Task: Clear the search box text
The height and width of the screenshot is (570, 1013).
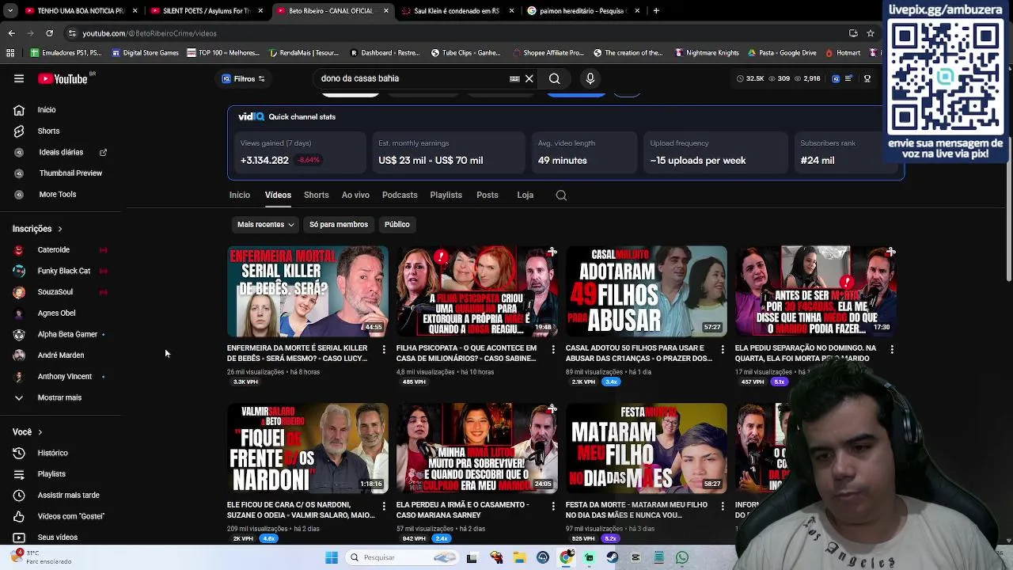Action: click(529, 78)
